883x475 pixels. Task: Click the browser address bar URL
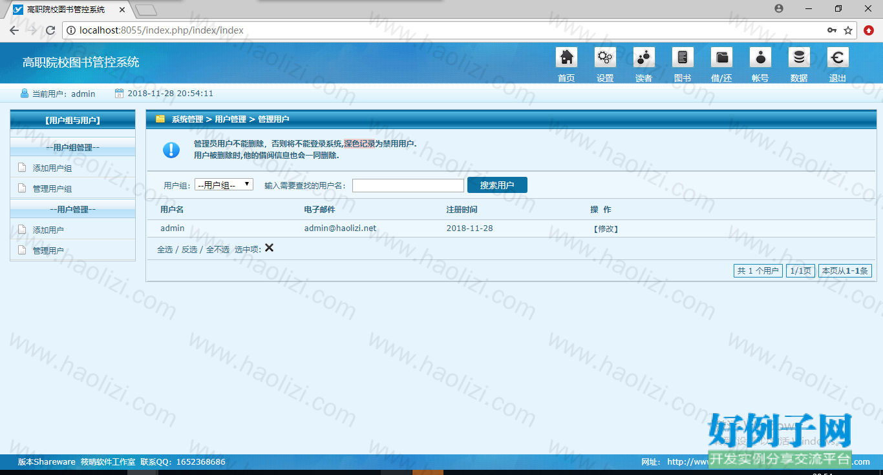(162, 30)
